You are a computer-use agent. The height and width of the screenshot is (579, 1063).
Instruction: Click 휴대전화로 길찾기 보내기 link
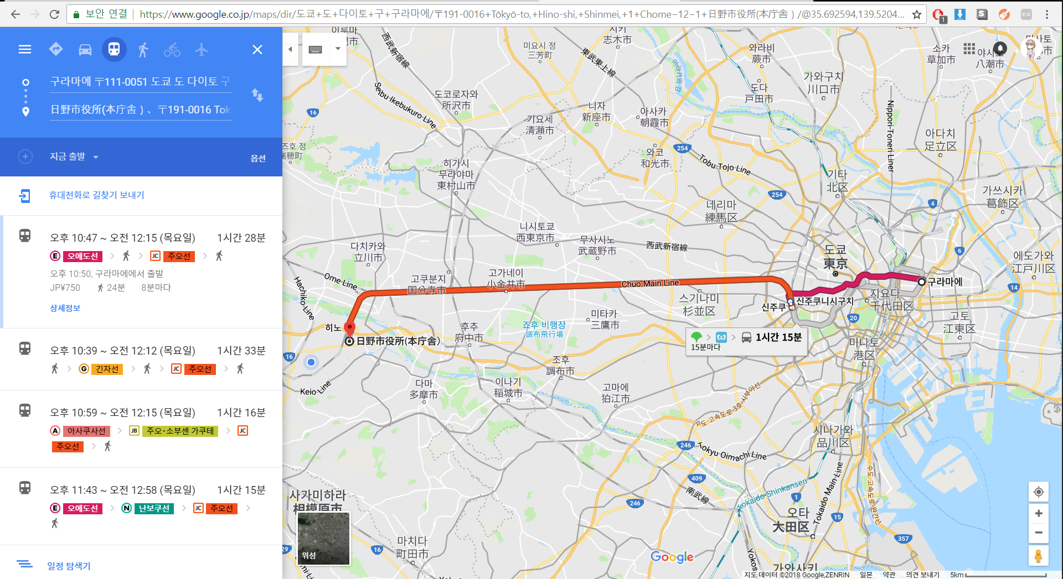click(96, 195)
